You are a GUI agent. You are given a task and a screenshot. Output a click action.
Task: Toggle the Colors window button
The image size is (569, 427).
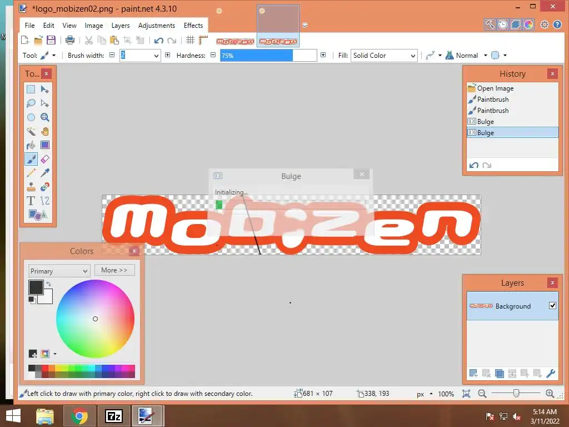click(528, 24)
